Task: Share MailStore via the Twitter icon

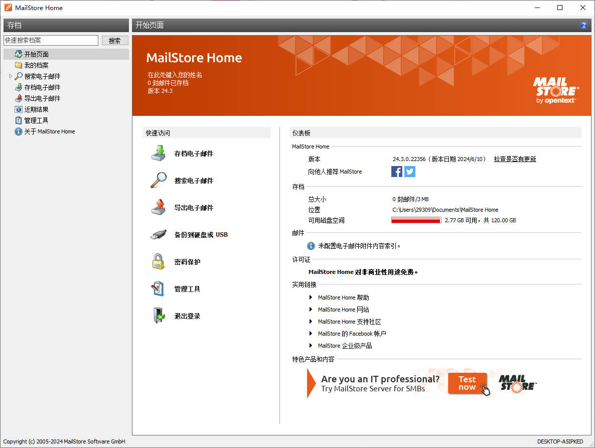Action: (410, 172)
